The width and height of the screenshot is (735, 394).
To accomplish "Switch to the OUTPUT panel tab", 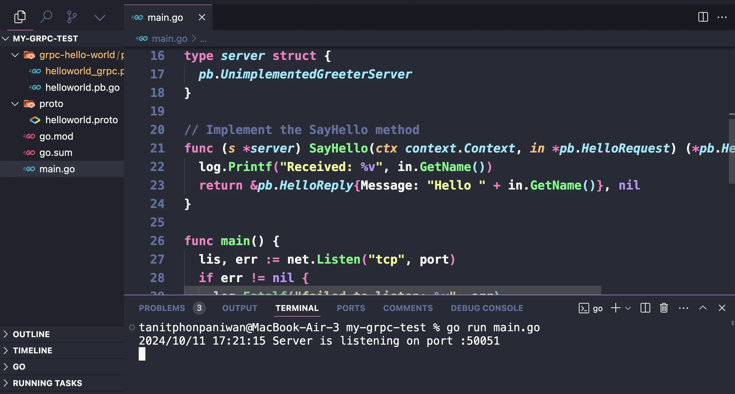I will [240, 308].
